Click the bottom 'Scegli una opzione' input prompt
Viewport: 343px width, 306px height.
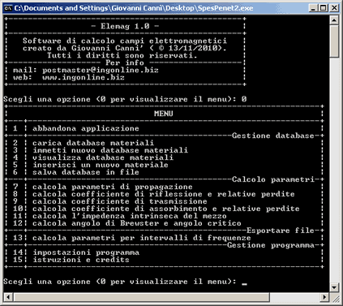(125, 282)
